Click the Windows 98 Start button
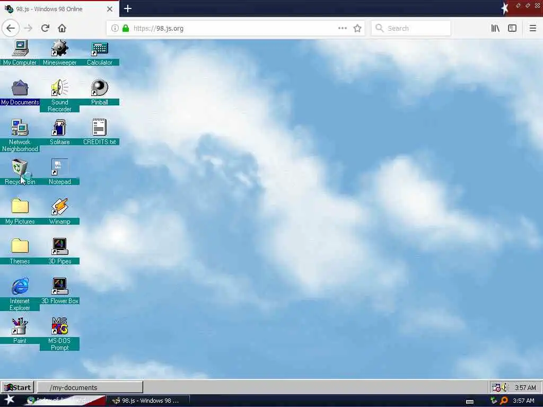 click(x=17, y=387)
